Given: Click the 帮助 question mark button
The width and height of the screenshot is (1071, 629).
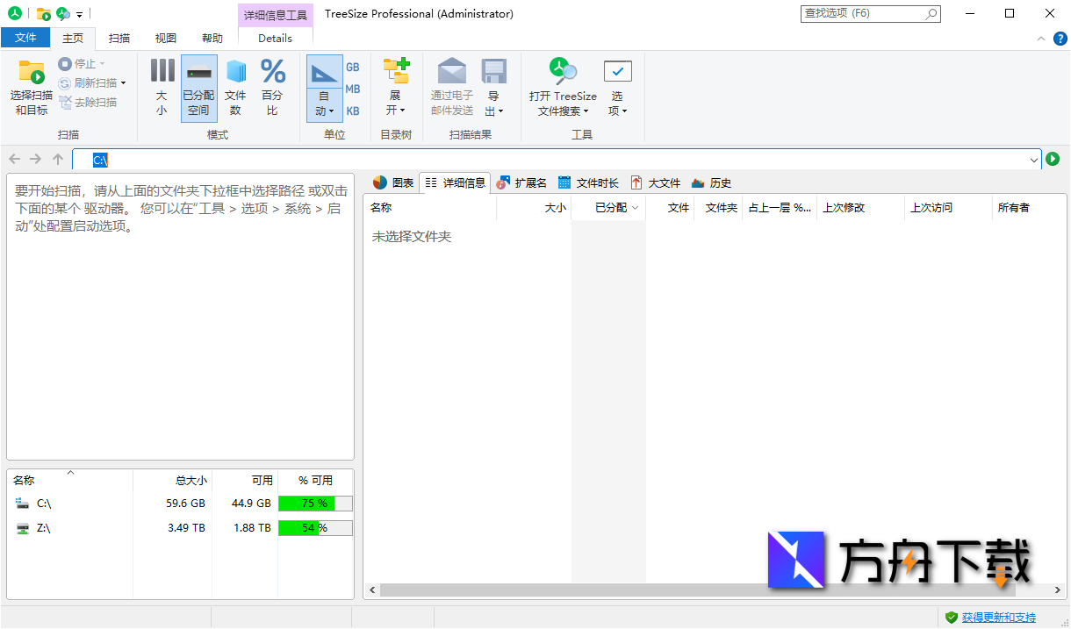Looking at the screenshot, I should (1060, 38).
